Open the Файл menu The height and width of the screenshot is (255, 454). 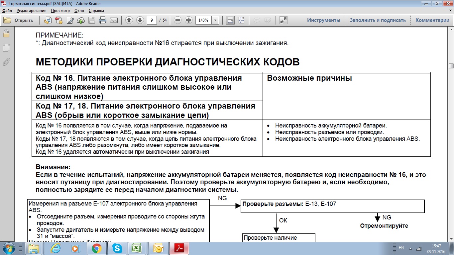pyautogui.click(x=7, y=11)
